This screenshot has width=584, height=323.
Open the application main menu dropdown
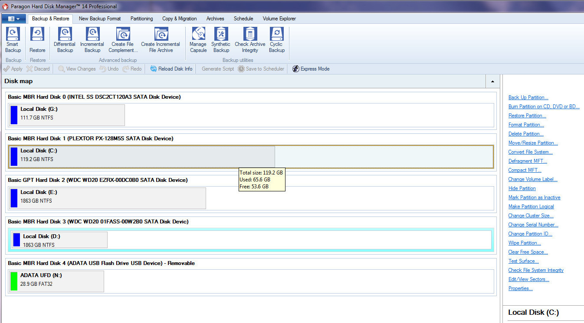tap(14, 19)
